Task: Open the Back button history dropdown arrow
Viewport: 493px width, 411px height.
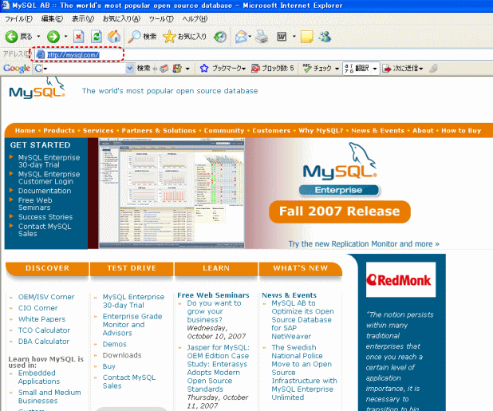Action: (x=38, y=37)
